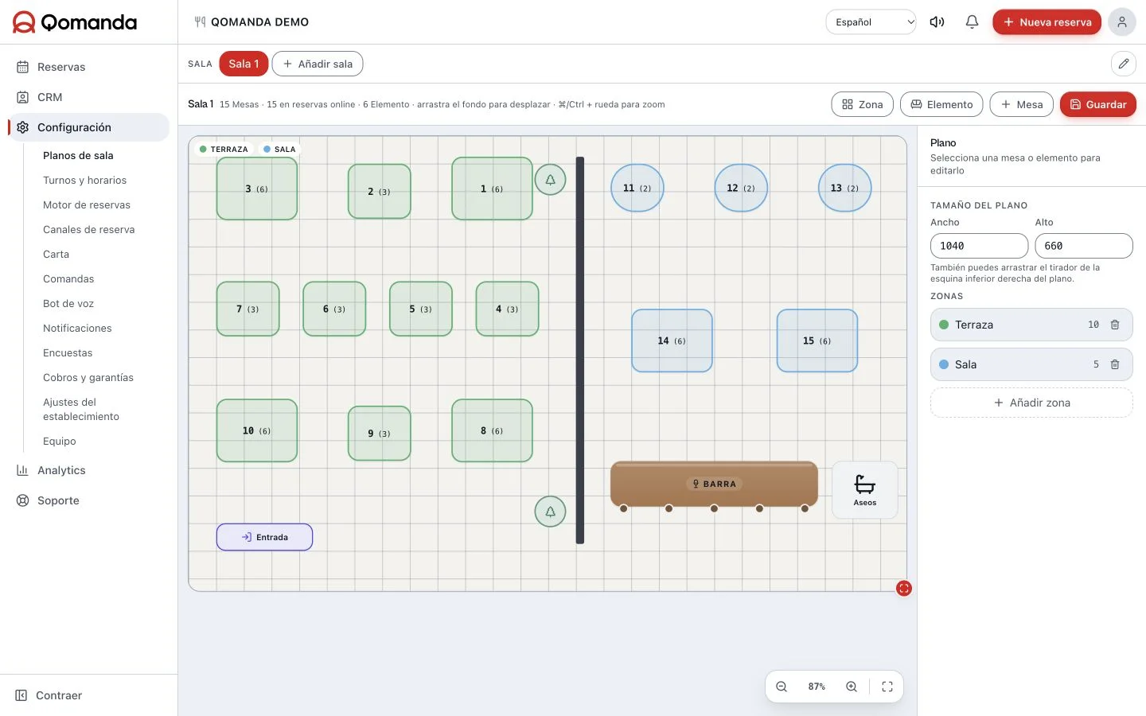
Task: Save the plan with Guardar
Action: pyautogui.click(x=1098, y=104)
